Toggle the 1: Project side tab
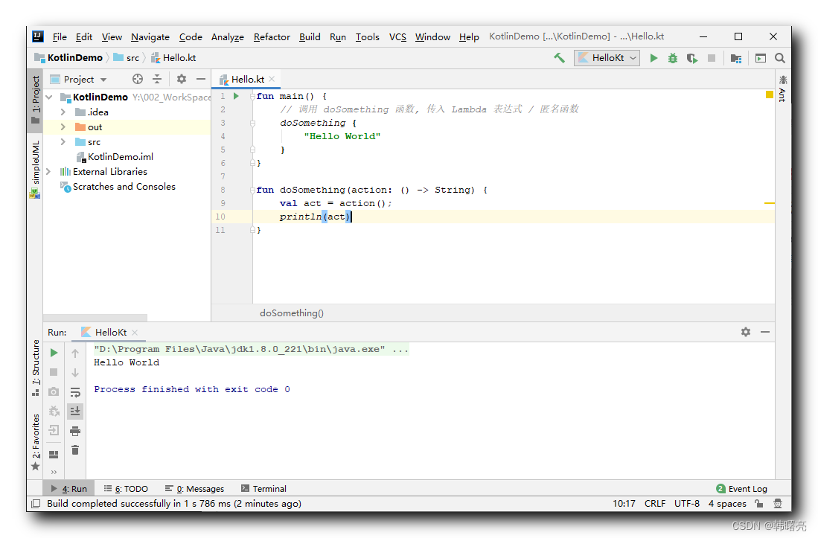Image resolution: width=818 pixels, height=538 pixels. [35, 100]
